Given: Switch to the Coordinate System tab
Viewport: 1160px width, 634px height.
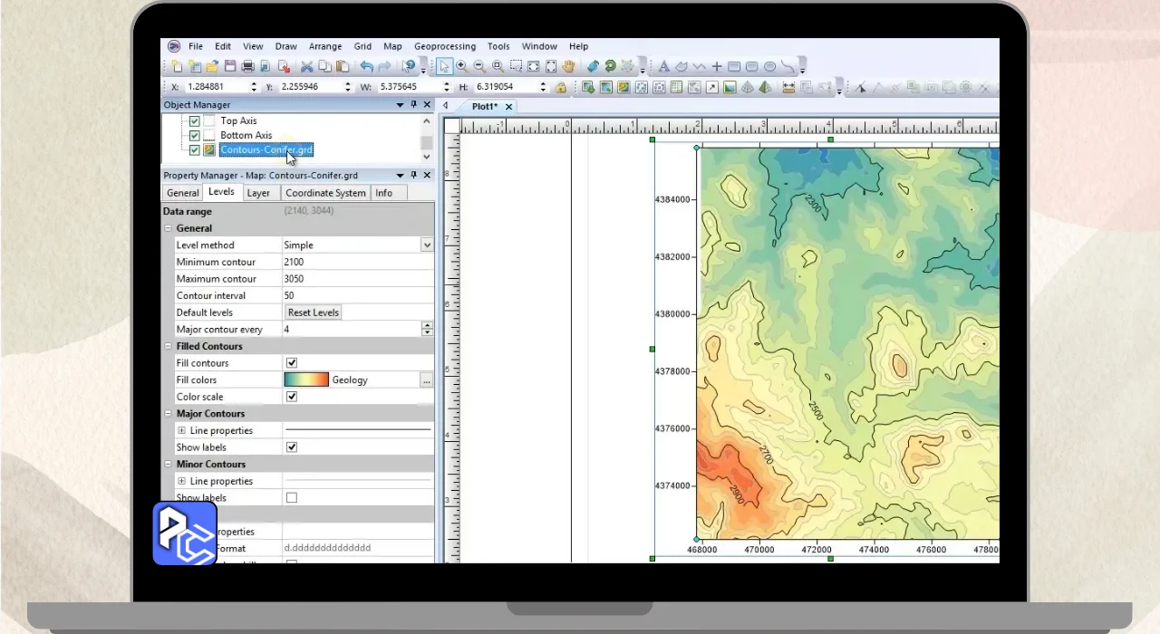Looking at the screenshot, I should pyautogui.click(x=325, y=193).
